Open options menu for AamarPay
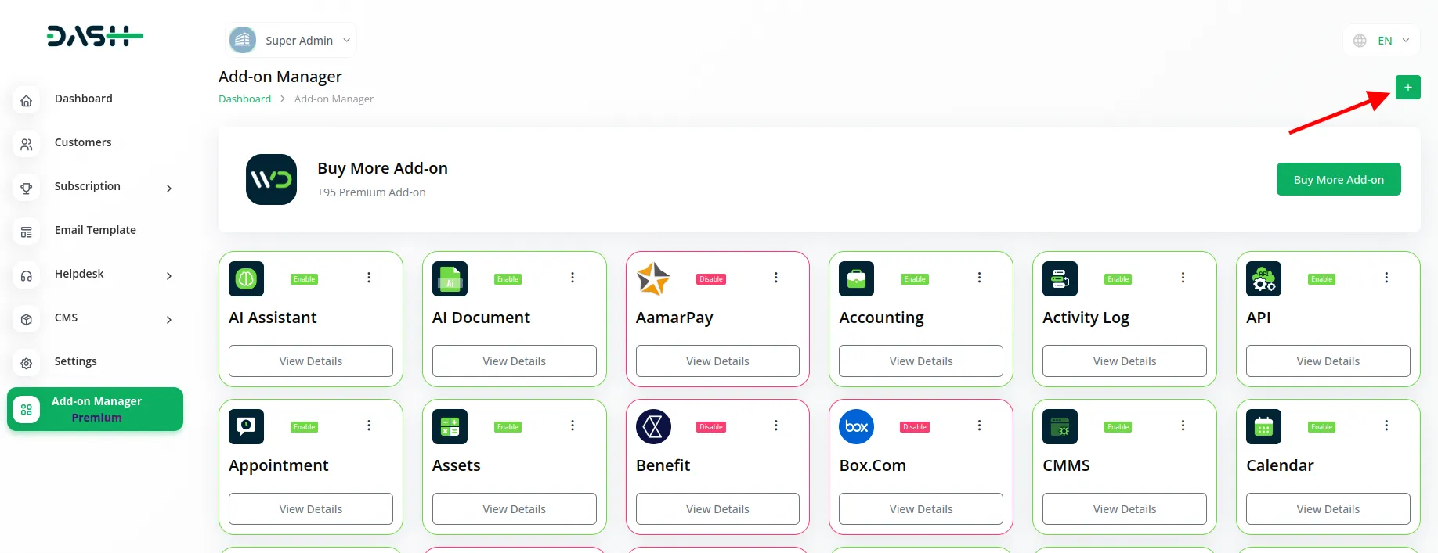The height and width of the screenshot is (553, 1438). tap(776, 278)
